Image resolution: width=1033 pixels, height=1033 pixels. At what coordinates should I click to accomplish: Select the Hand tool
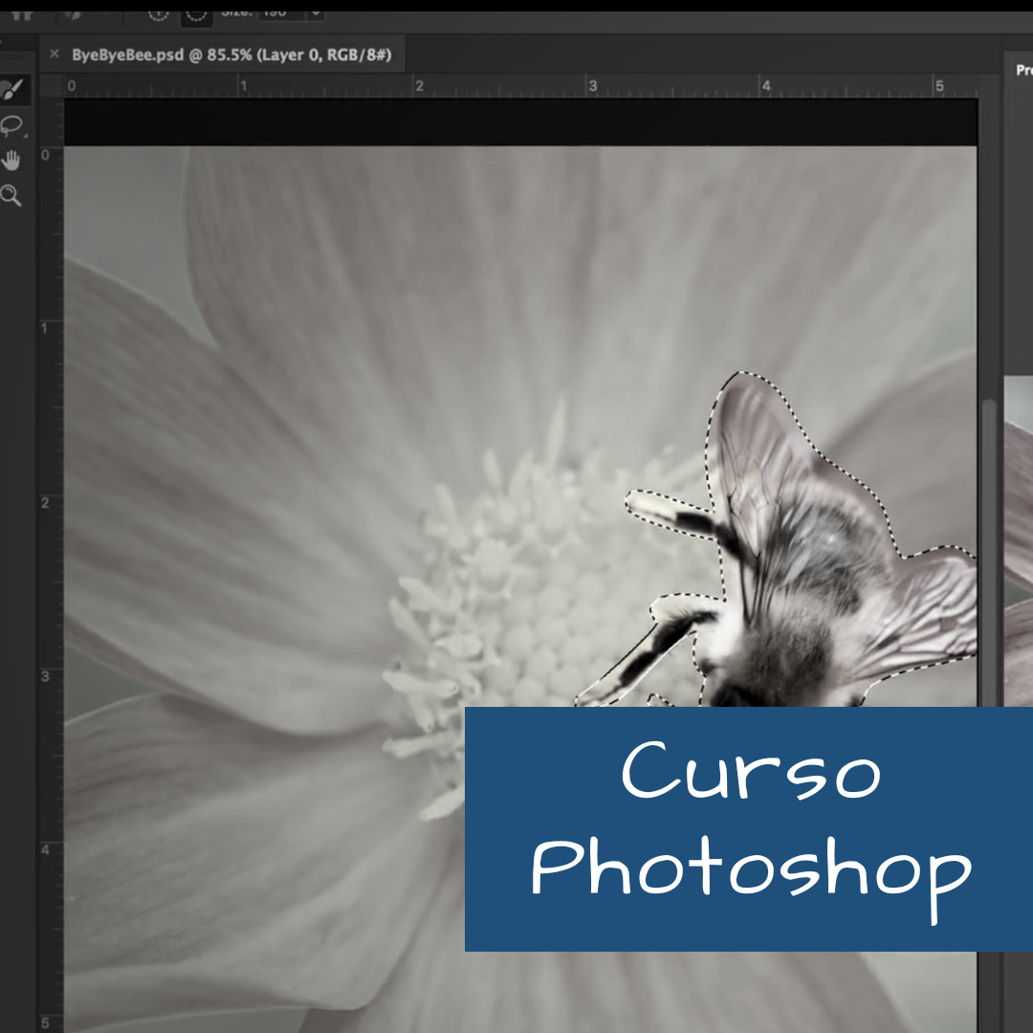click(x=12, y=160)
